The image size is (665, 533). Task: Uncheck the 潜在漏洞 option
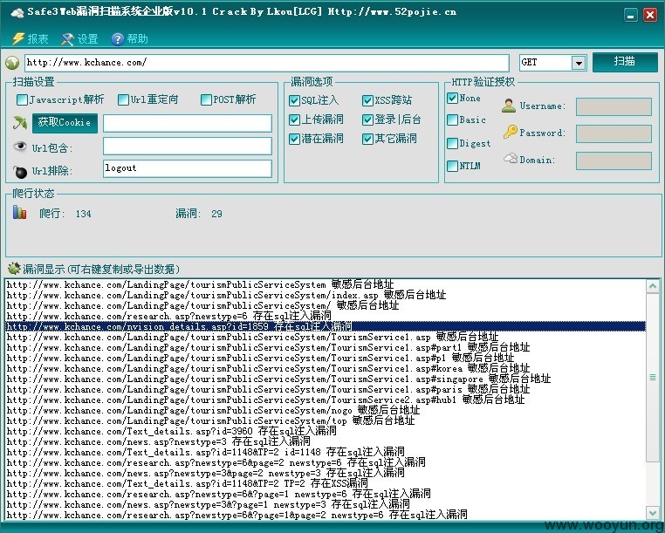coord(294,139)
